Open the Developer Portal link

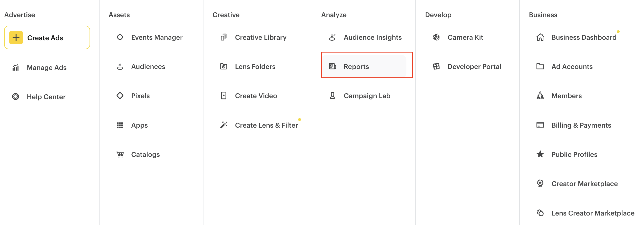click(474, 67)
